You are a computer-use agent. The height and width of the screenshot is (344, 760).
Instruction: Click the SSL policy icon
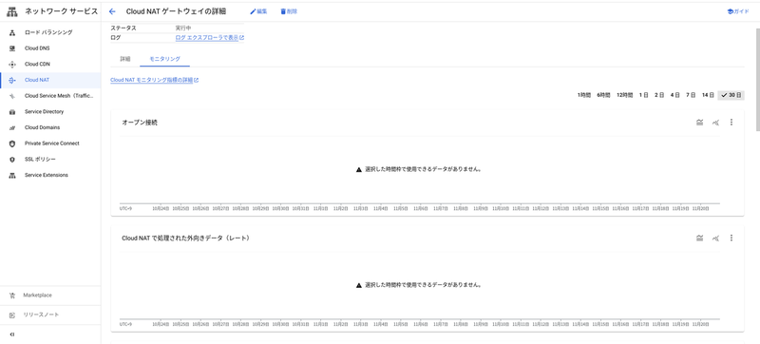(12, 160)
